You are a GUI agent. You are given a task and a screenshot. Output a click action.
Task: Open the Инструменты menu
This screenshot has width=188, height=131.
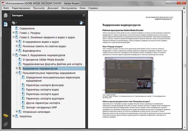(69, 8)
